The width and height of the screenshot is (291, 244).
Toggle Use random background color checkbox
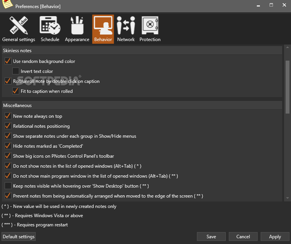(x=8, y=61)
